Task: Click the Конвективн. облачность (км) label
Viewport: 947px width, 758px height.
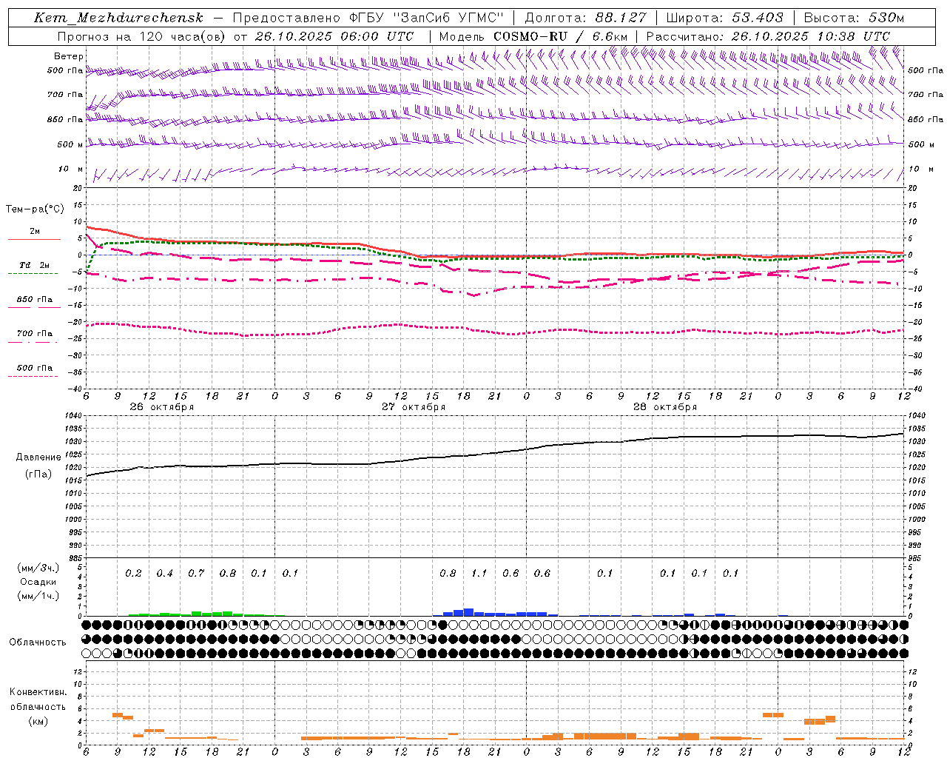Action: pos(38,706)
